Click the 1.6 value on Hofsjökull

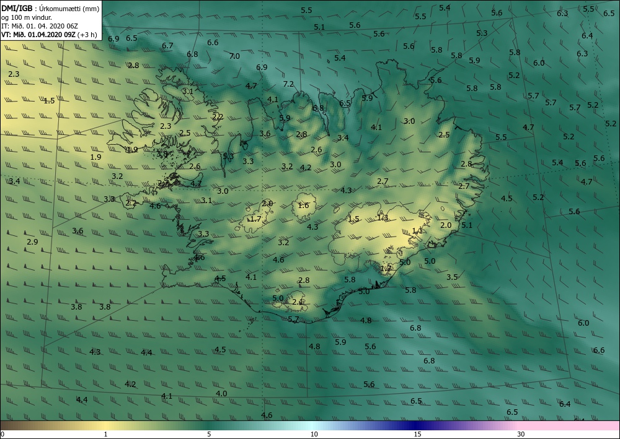coord(303,206)
